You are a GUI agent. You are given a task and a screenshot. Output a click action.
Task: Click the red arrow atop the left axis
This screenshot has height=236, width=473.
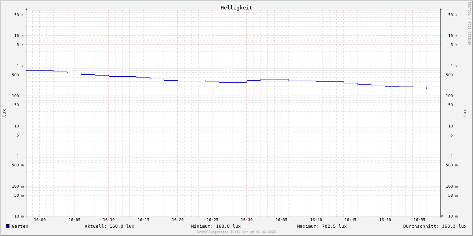(x=26, y=9)
